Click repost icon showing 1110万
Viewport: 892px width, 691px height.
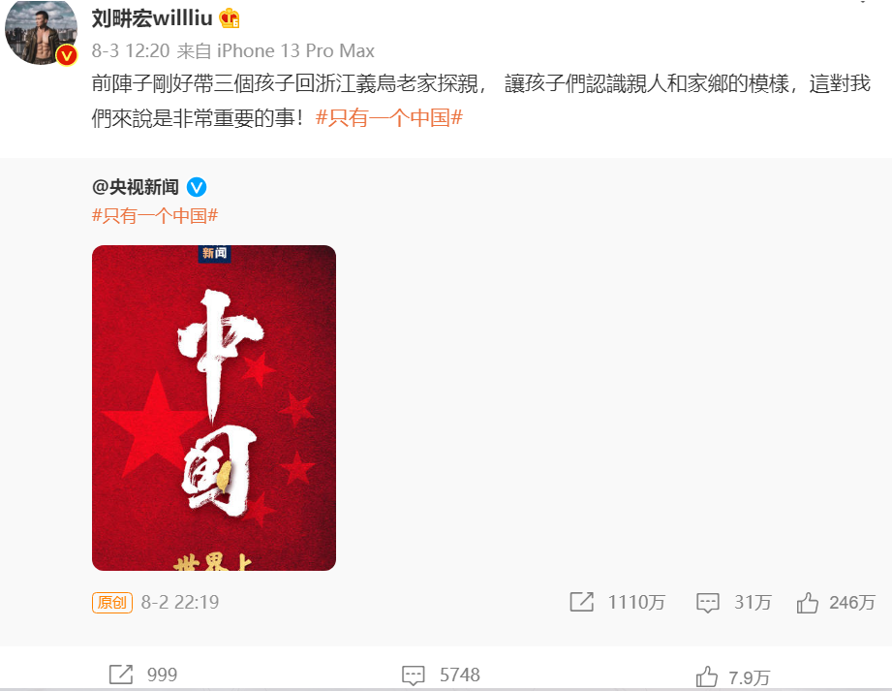[581, 602]
